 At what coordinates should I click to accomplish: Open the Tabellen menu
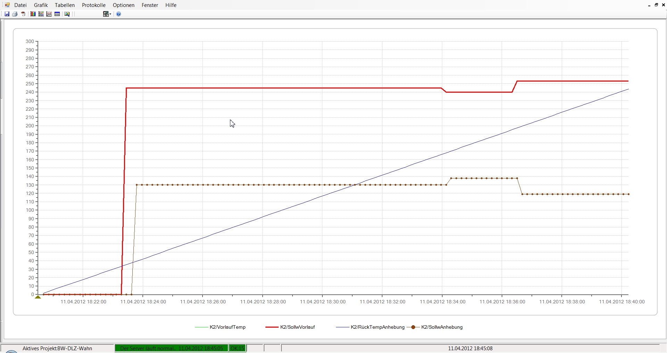[x=65, y=5]
